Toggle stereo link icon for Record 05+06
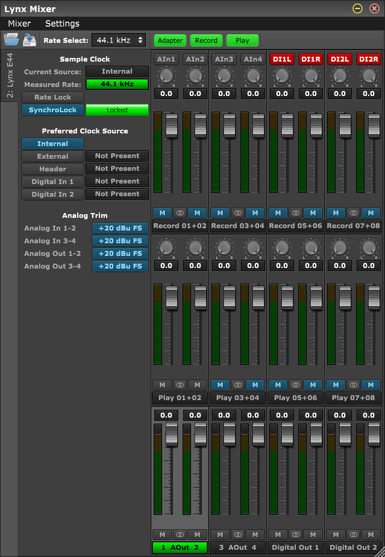The image size is (385, 557). pyautogui.click(x=296, y=213)
